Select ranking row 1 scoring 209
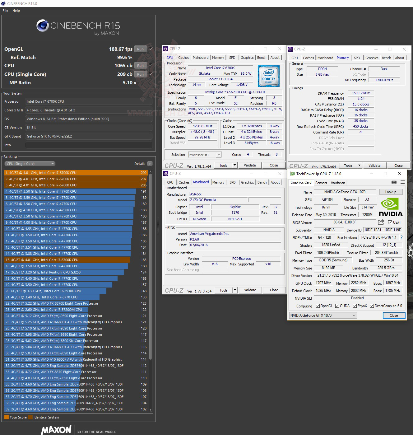 pyautogui.click(x=76, y=173)
